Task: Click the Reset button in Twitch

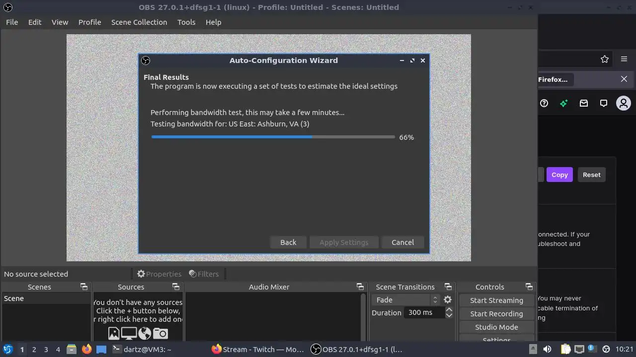Action: (x=591, y=175)
